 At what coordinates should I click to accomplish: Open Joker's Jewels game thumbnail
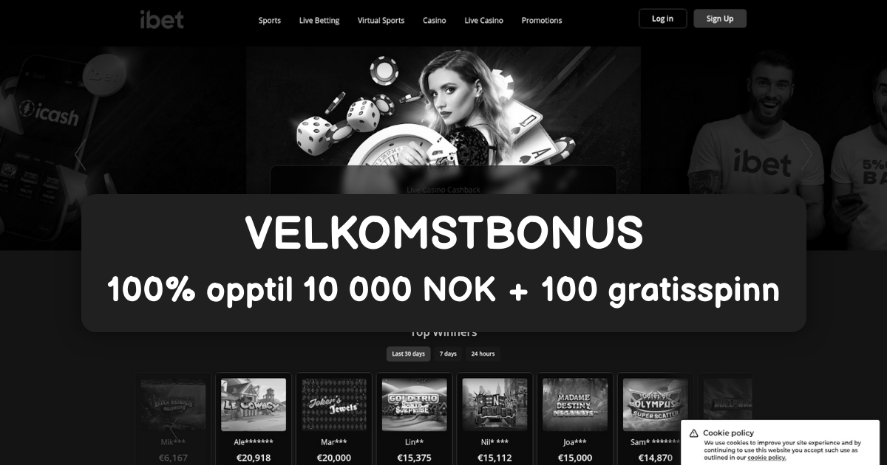pyautogui.click(x=334, y=404)
